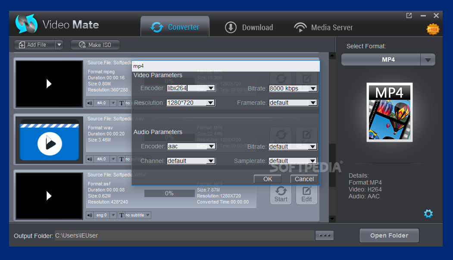Cancel the mp4 parameters dialog
453x260 pixels.
(304, 179)
